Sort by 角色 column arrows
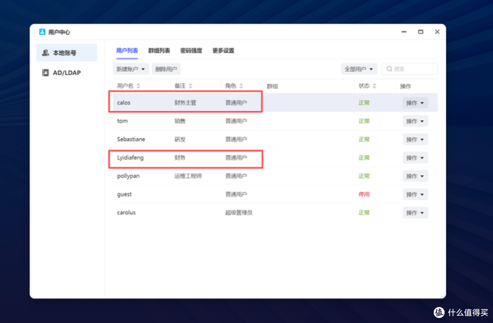493x323 pixels. tap(241, 86)
